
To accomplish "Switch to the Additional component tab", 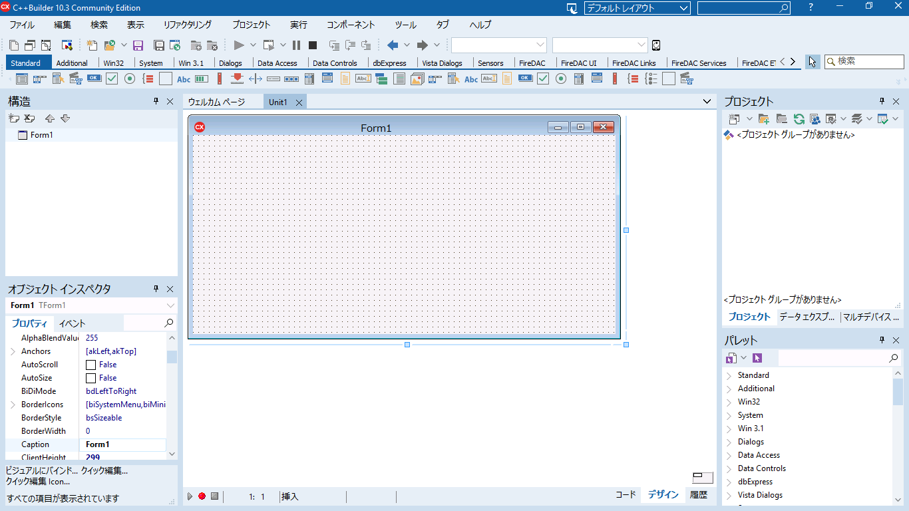I will pos(72,63).
